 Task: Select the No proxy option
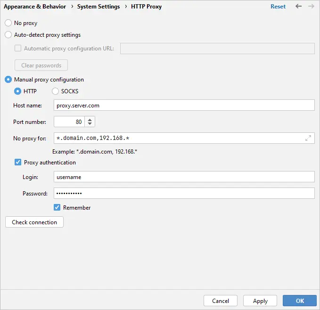click(8, 23)
